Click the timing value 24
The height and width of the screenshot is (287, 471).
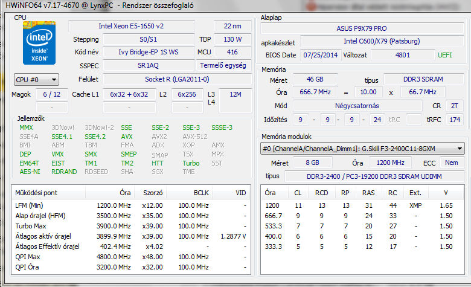pyautogui.click(x=377, y=120)
